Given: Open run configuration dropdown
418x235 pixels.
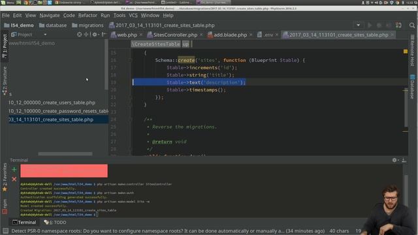Looking at the screenshot, I should point(358,25).
